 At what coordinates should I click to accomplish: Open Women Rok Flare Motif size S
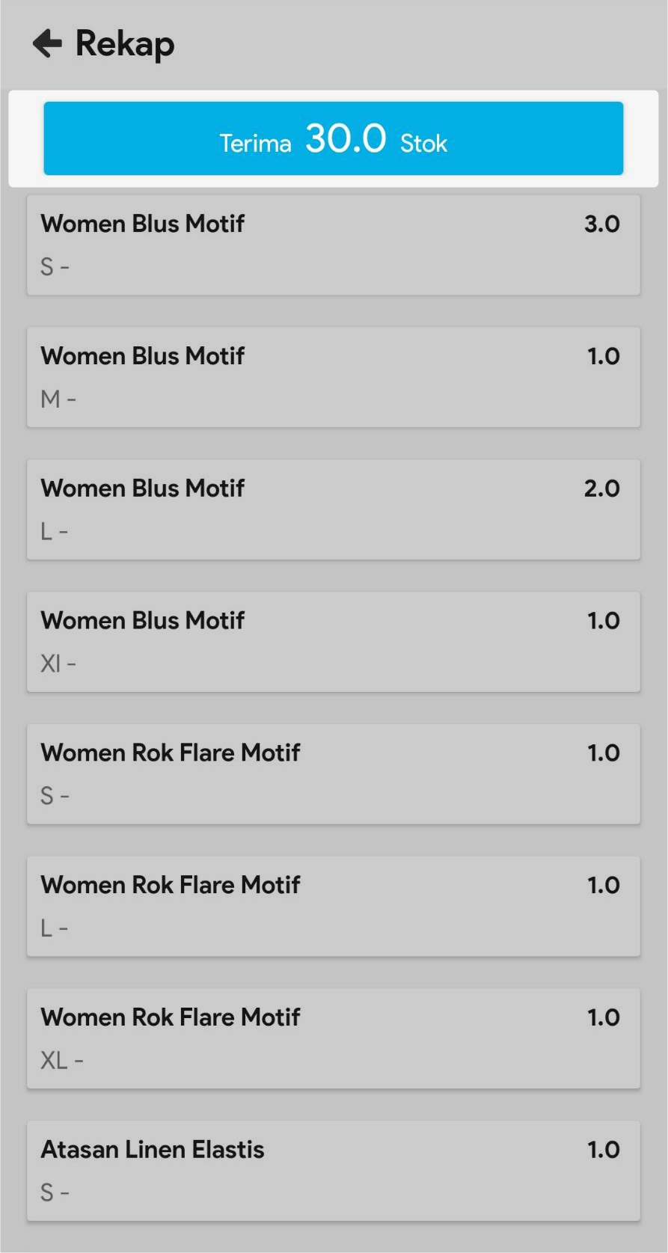(x=333, y=774)
